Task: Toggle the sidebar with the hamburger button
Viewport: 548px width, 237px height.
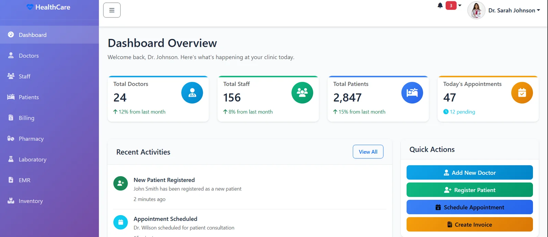Action: click(112, 10)
